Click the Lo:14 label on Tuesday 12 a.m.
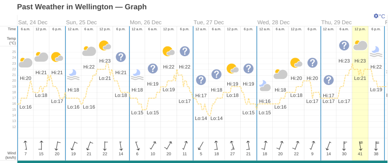Image resolution: width=389 pixels, height=163 pixels. (201, 118)
